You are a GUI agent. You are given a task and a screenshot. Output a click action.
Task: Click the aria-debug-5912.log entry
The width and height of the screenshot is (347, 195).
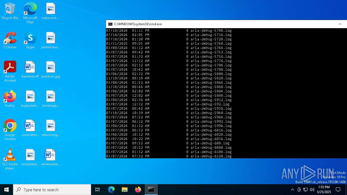[x=211, y=100]
